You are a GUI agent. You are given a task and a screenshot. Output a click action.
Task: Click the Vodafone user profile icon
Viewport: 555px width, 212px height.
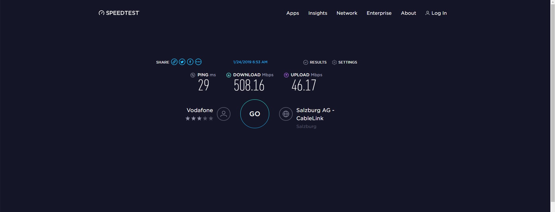[x=224, y=114]
